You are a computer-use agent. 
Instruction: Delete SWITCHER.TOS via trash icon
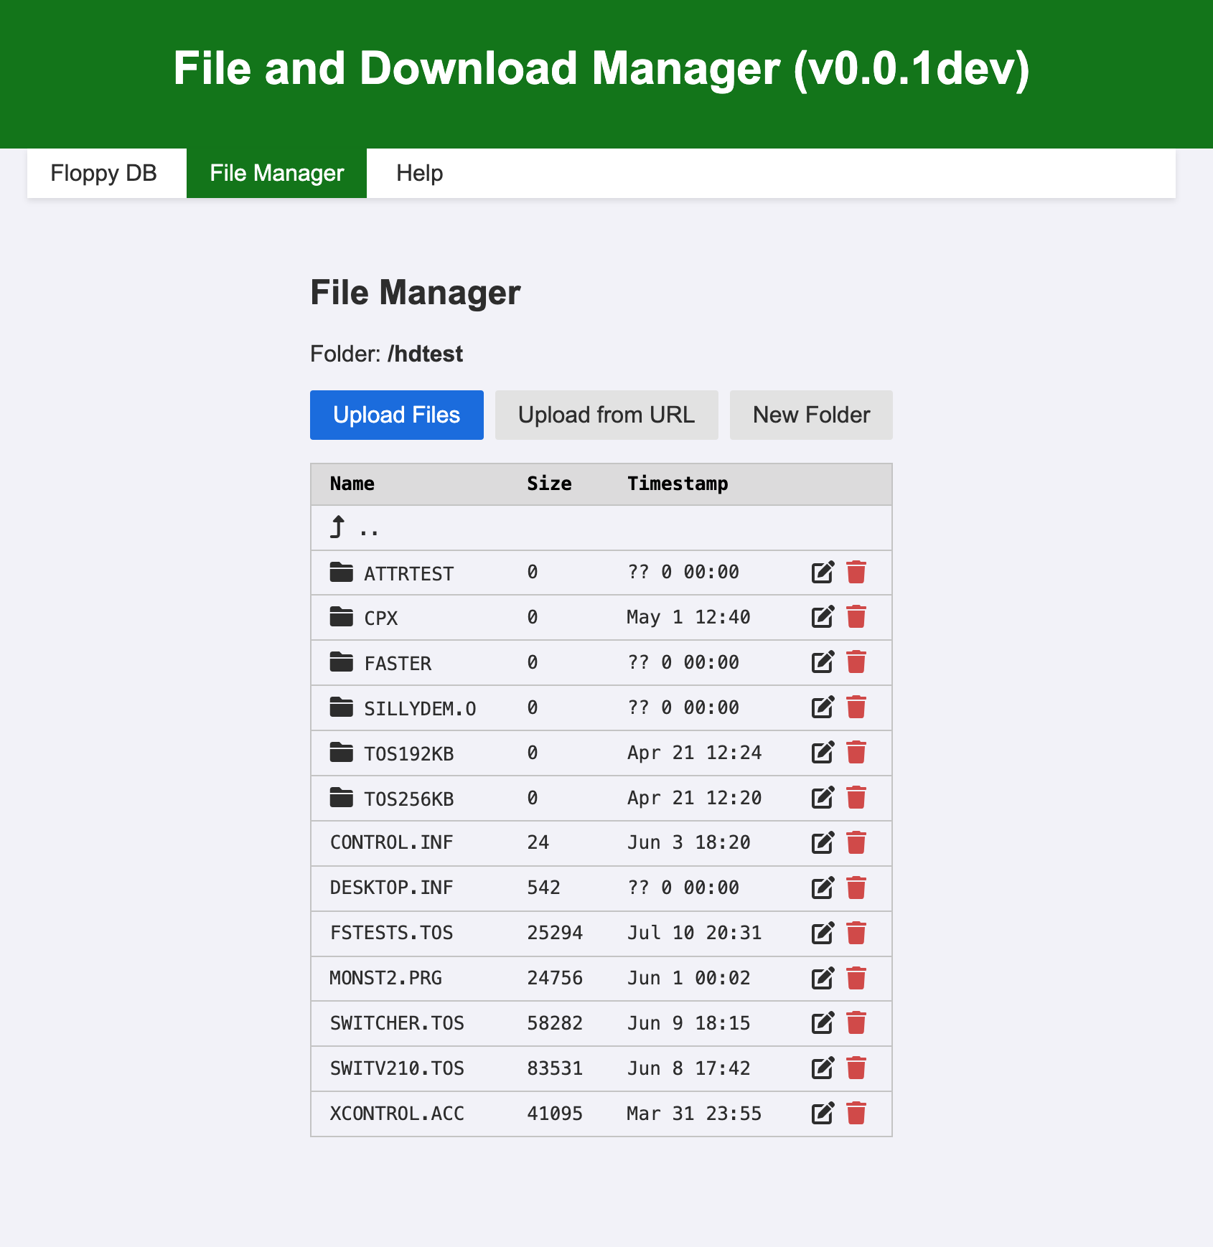point(856,1023)
